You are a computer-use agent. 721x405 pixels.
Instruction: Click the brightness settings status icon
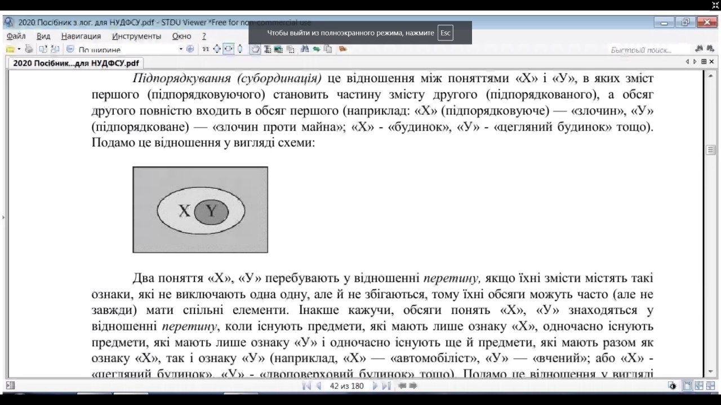(x=672, y=386)
